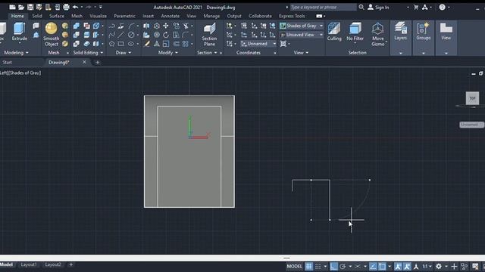This screenshot has height=272, width=485.
Task: Click the Shades of Gray viewport label
Action: coord(25,73)
